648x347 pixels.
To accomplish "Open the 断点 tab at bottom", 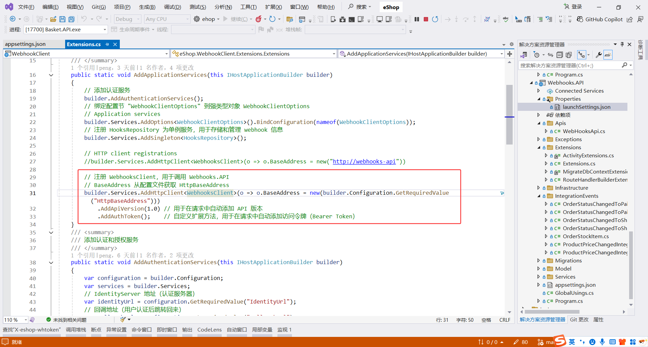I will [x=96, y=329].
